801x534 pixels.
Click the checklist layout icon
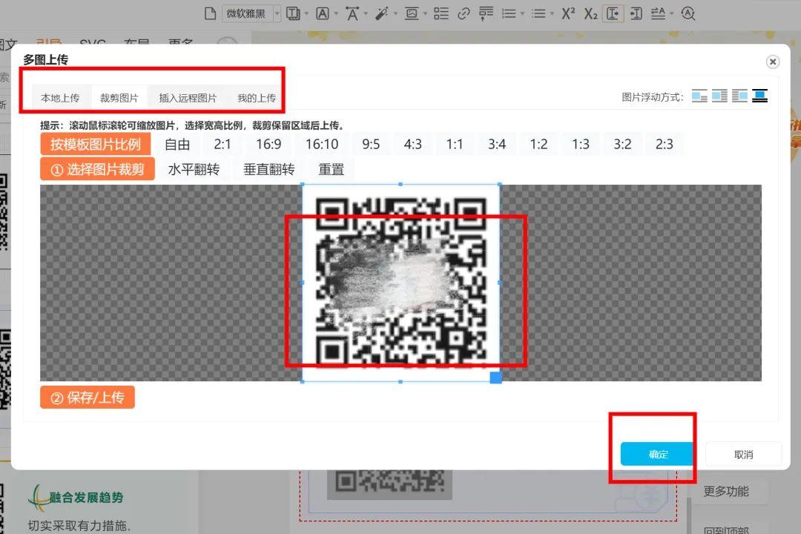coord(441,13)
